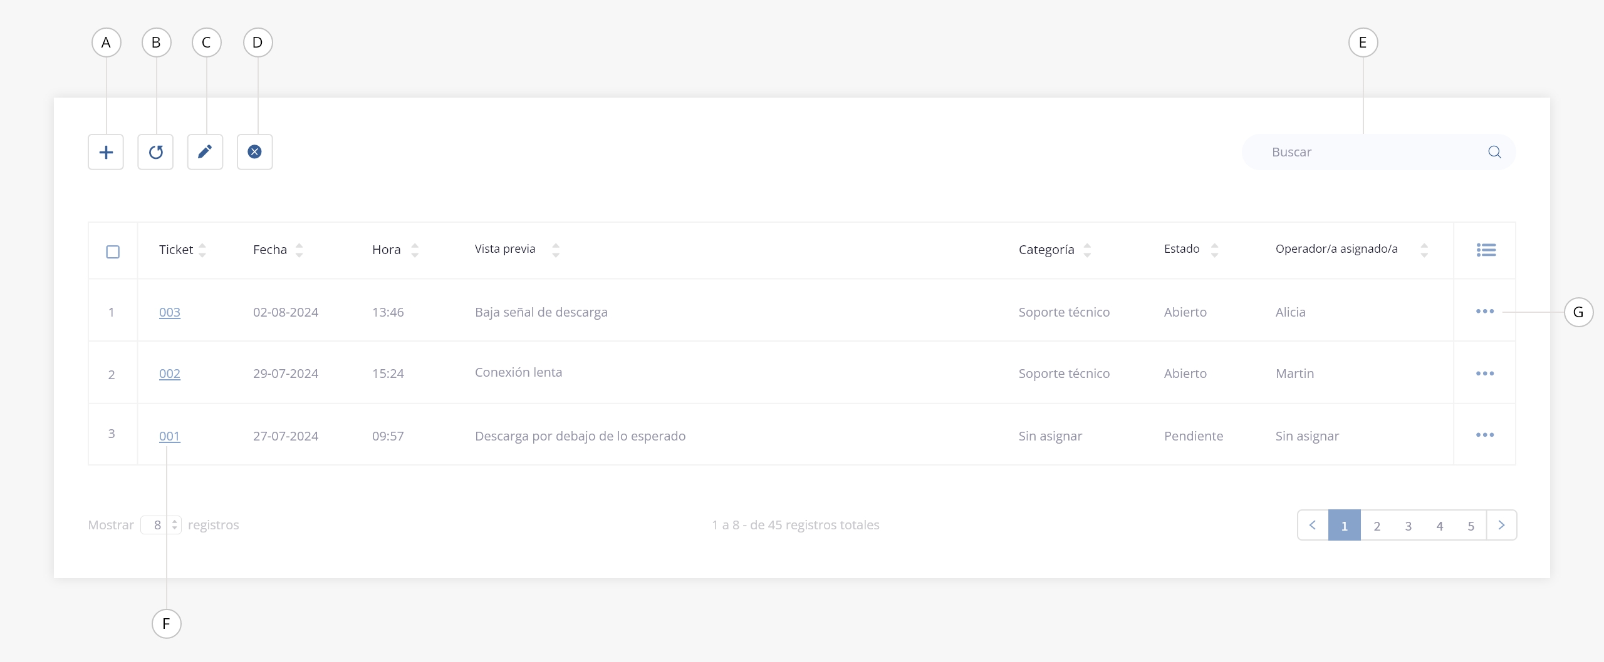Click the pencil edit icon
This screenshot has height=662, width=1604.
click(x=205, y=152)
